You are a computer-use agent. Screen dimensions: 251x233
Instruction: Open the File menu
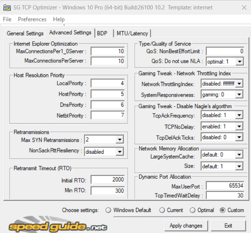point(7,19)
